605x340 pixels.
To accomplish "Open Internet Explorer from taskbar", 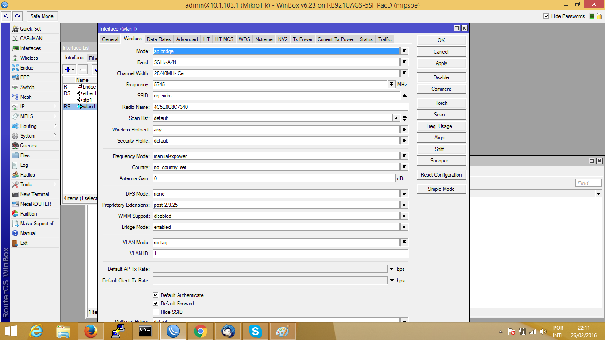I will pos(35,331).
